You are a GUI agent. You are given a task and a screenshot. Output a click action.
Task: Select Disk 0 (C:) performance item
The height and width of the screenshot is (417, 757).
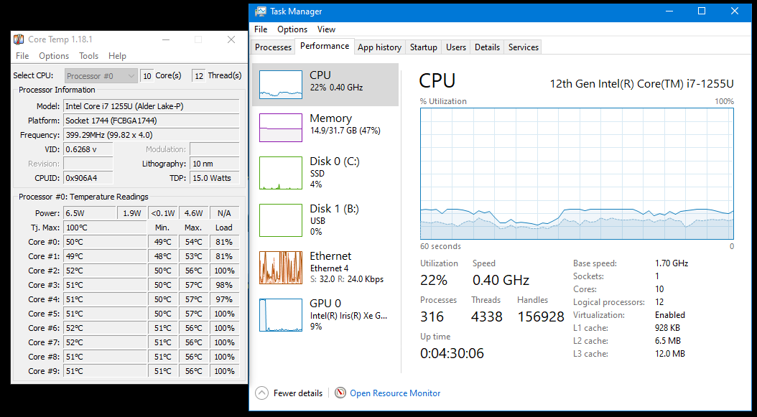325,172
